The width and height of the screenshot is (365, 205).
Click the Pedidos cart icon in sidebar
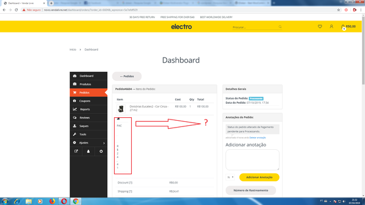[75, 92]
